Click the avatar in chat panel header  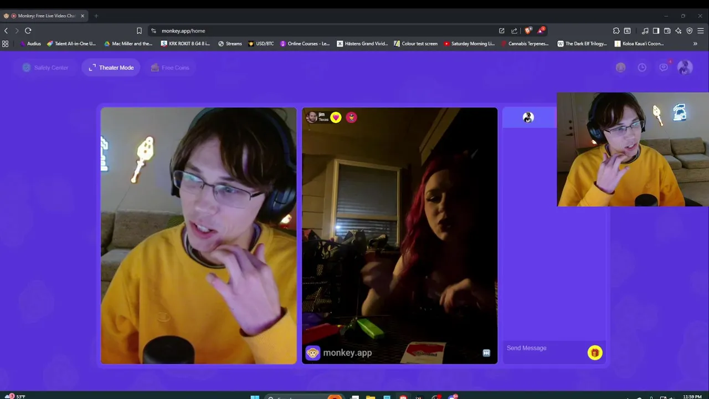tap(528, 117)
